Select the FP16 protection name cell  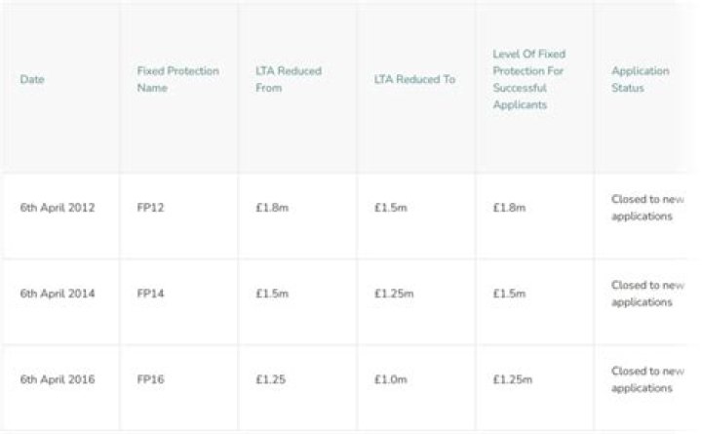pyautogui.click(x=151, y=379)
